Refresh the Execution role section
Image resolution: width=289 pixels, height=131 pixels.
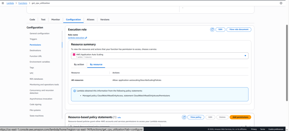tap(212, 30)
